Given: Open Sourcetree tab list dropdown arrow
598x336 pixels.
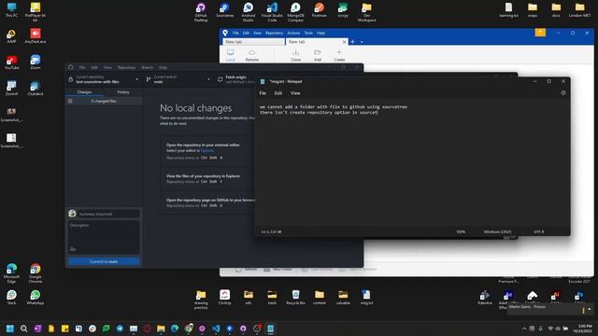Looking at the screenshot, I should click(362, 42).
